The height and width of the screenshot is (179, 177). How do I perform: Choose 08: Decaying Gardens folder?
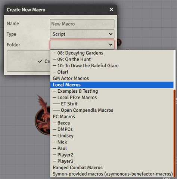pyautogui.click(x=112, y=53)
